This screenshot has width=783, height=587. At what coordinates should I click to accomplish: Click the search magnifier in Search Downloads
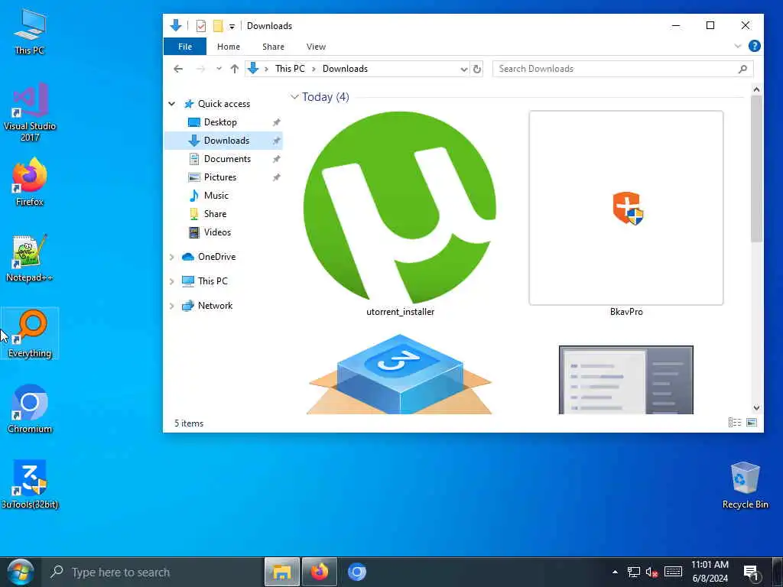pos(742,69)
